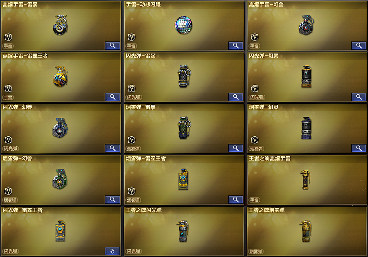Inspect 烟雾弹-幻兽 using magnifier button
368x257 pixels.
pos(112,199)
